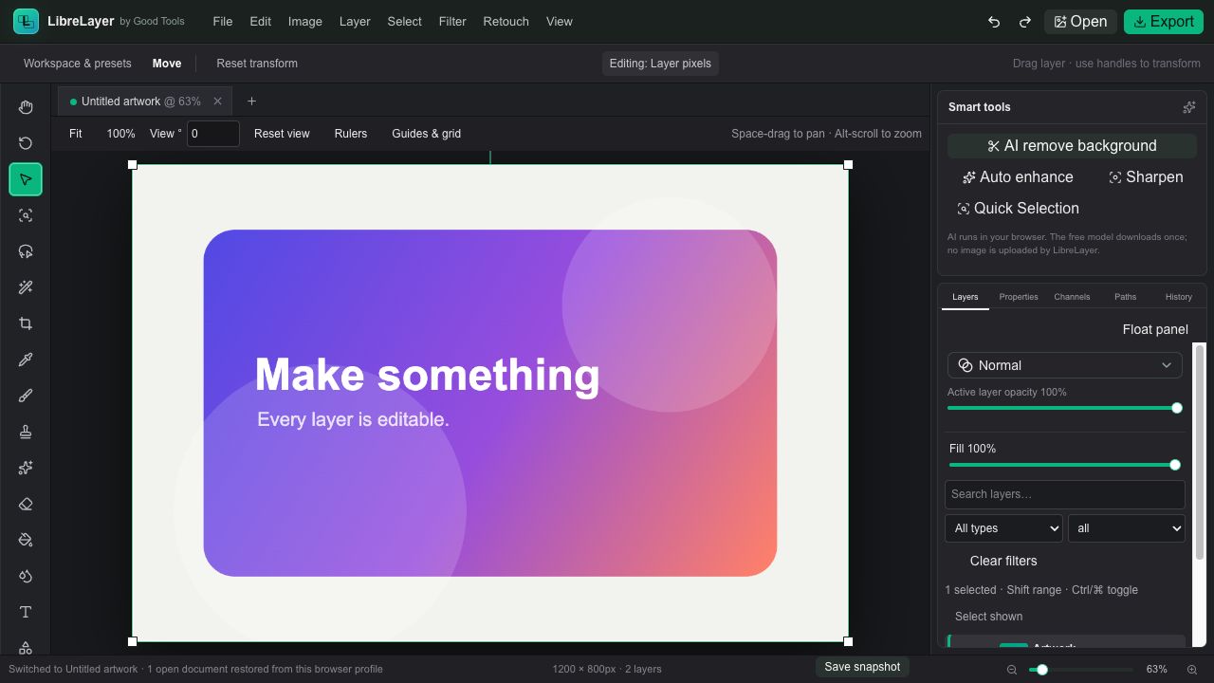The width and height of the screenshot is (1214, 683).
Task: Select the Lasso selection tool
Action: (26, 251)
